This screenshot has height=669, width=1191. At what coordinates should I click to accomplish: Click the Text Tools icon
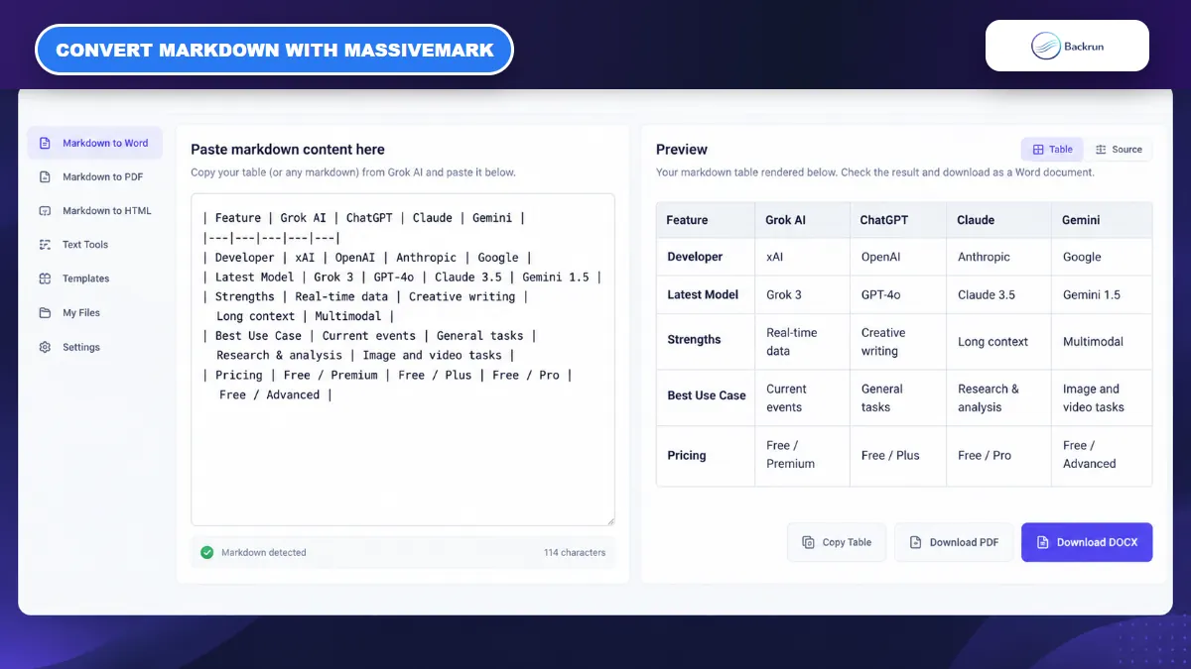pyautogui.click(x=45, y=245)
